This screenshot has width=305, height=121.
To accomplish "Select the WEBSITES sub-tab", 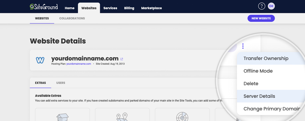I will [x=42, y=19].
